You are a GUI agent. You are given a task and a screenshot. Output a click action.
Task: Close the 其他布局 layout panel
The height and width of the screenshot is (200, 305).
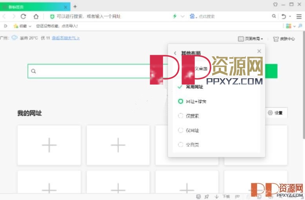click(x=259, y=51)
